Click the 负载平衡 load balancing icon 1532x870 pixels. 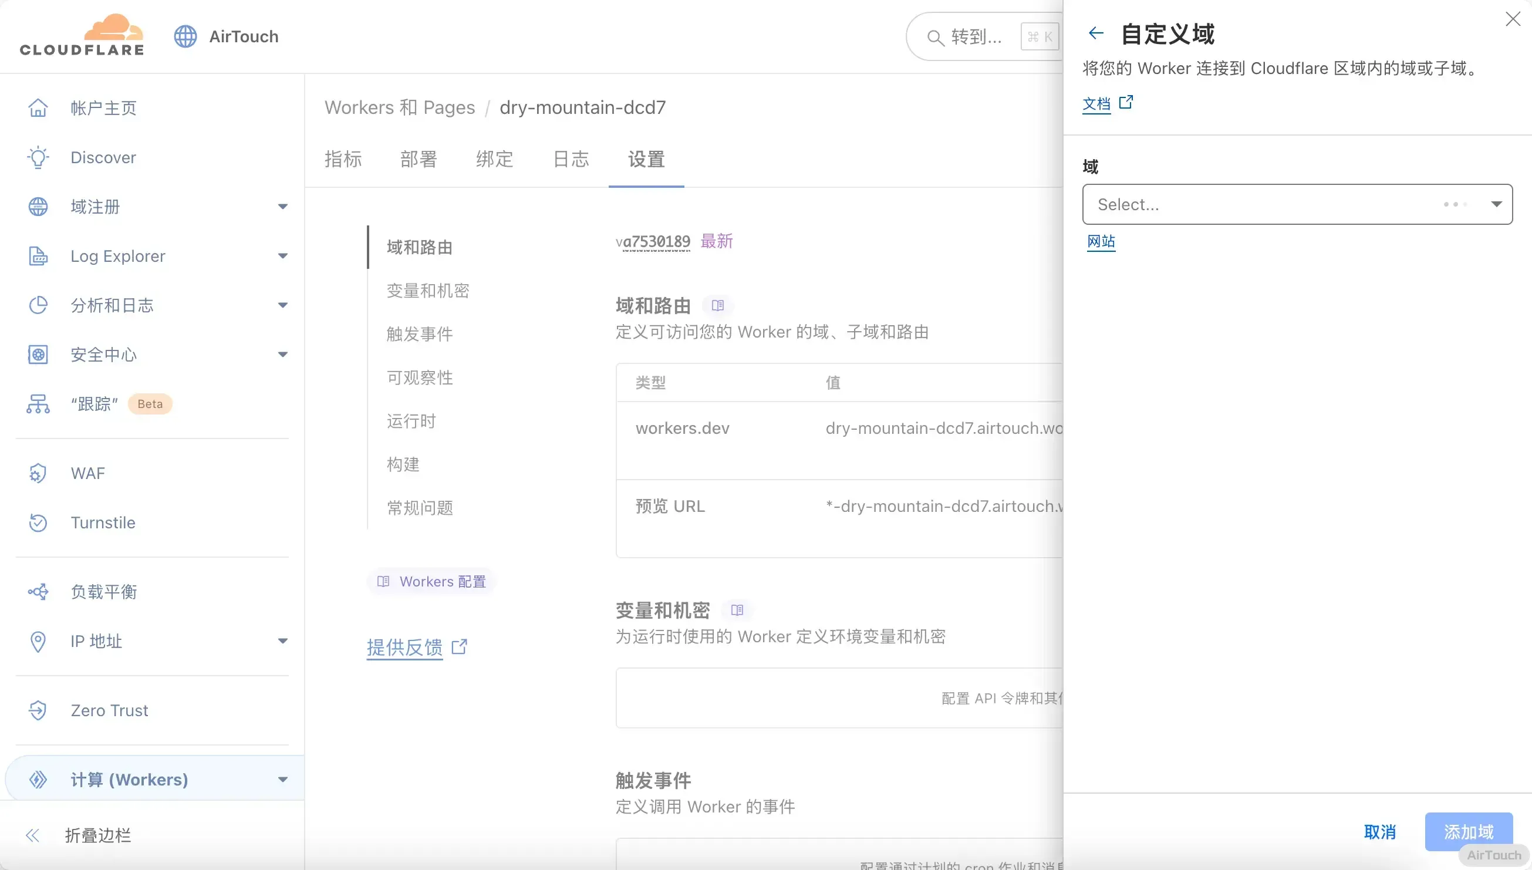[38, 592]
